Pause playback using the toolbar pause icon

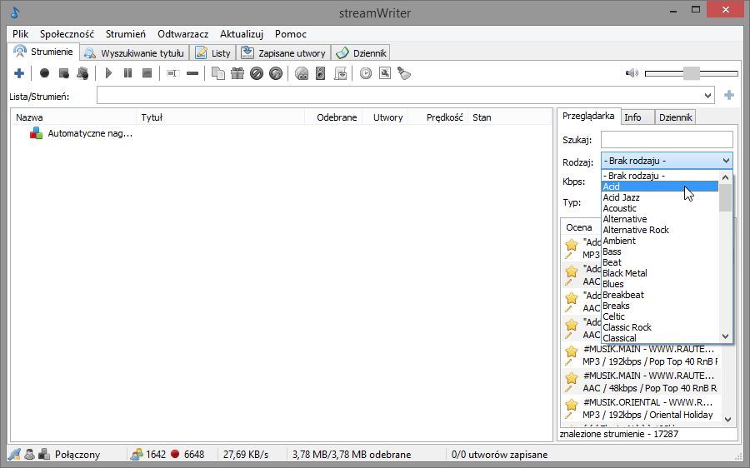(127, 73)
